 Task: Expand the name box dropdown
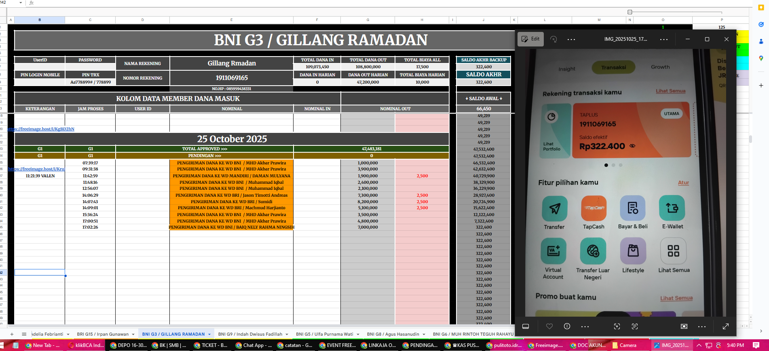21,3
